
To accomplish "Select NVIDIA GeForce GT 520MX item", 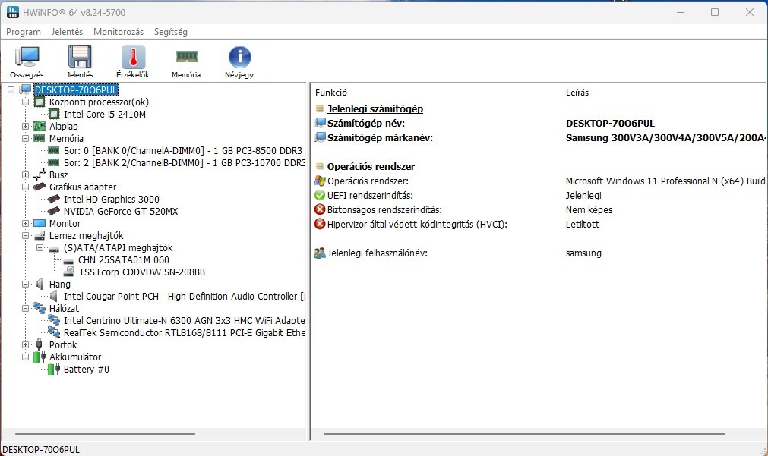I will click(x=121, y=212).
